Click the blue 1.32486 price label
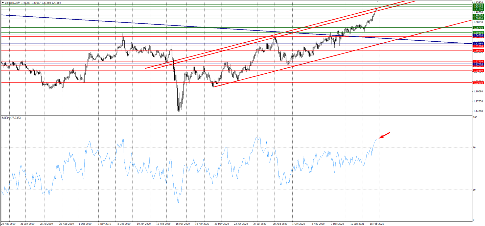 pyautogui.click(x=478, y=44)
